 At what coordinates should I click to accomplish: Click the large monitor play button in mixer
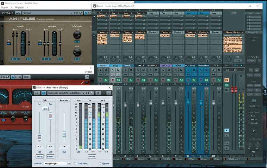[254, 131]
